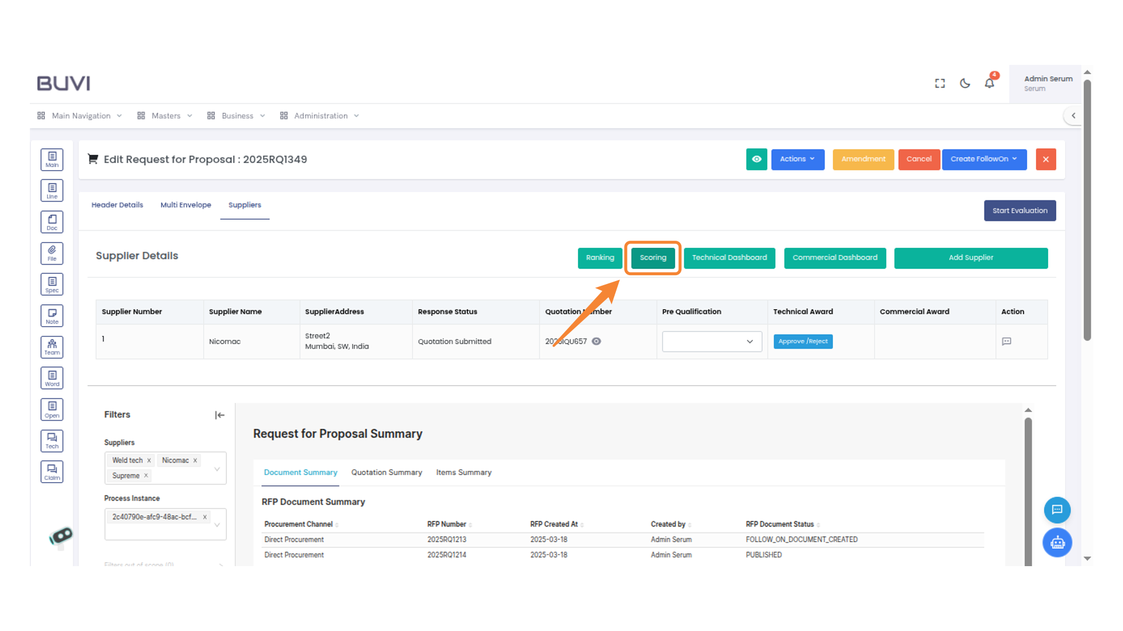This screenshot has width=1123, height=631.
Task: Open the Note sidebar icon
Action: point(52,316)
